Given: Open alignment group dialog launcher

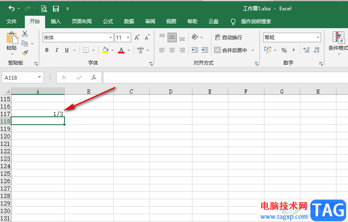Looking at the screenshot, I should 257,64.
